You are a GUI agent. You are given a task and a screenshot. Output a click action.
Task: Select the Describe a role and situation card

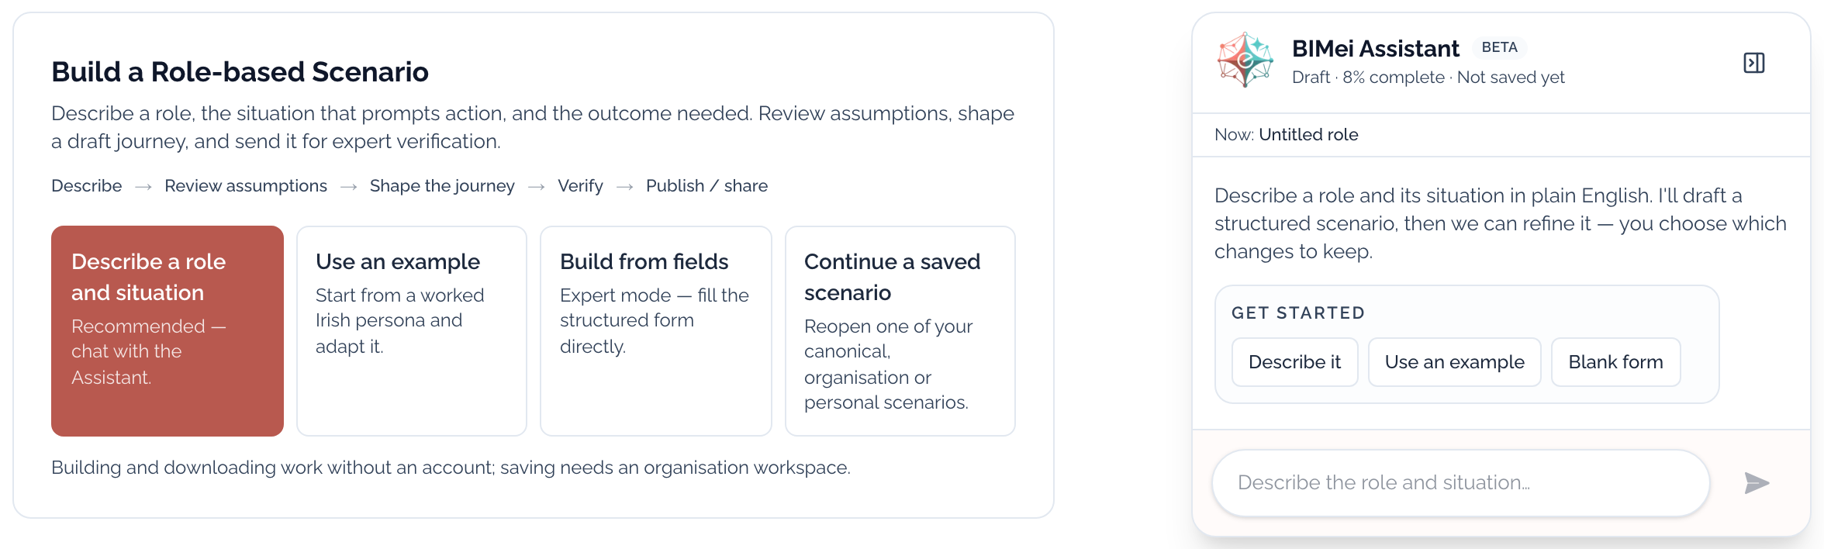point(168,331)
